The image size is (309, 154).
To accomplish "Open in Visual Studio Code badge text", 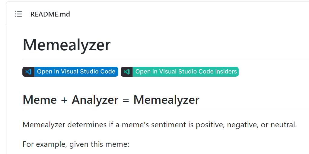I will tap(76, 72).
